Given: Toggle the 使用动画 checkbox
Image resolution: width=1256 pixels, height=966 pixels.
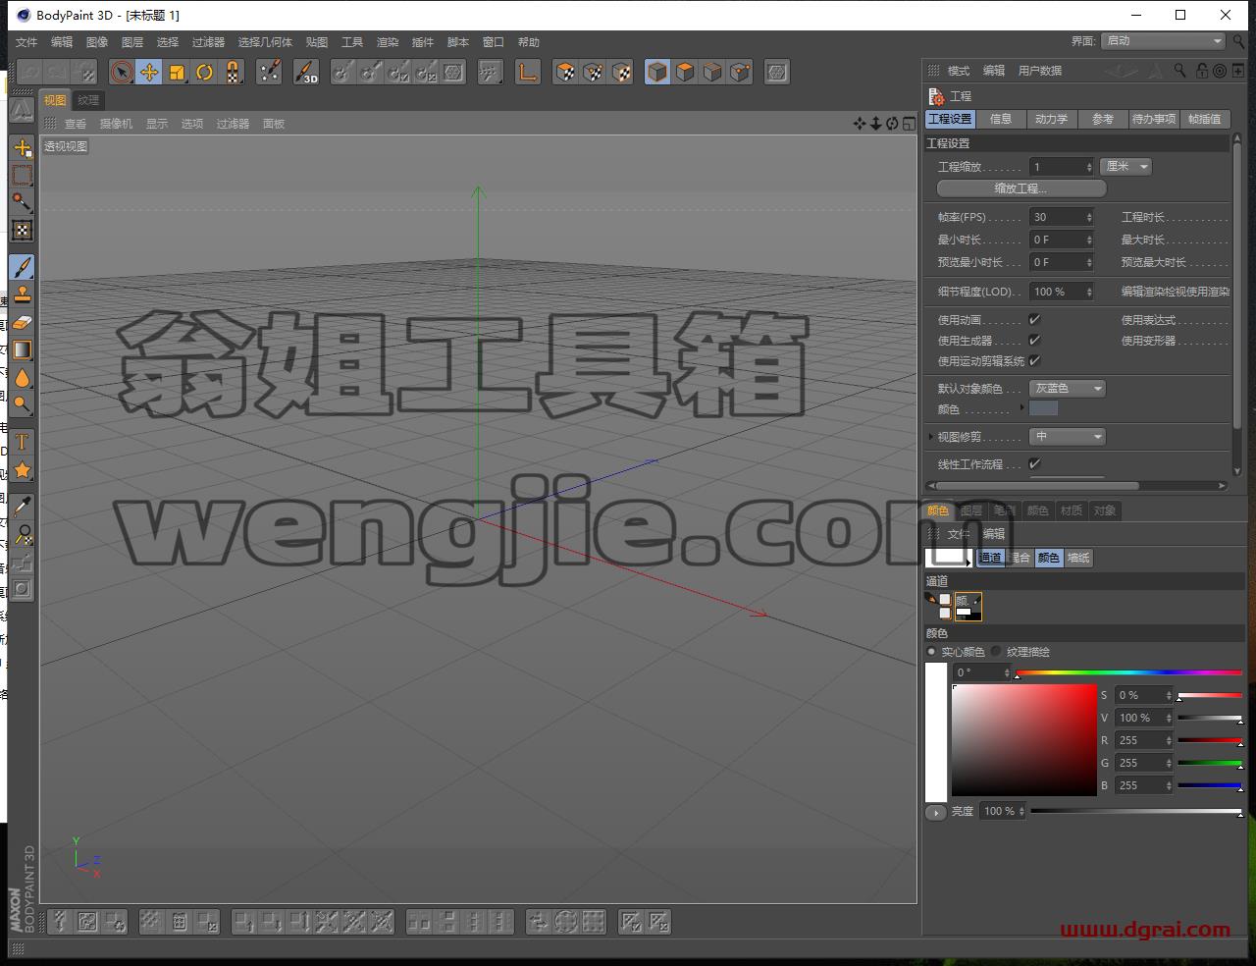Looking at the screenshot, I should tap(1034, 319).
